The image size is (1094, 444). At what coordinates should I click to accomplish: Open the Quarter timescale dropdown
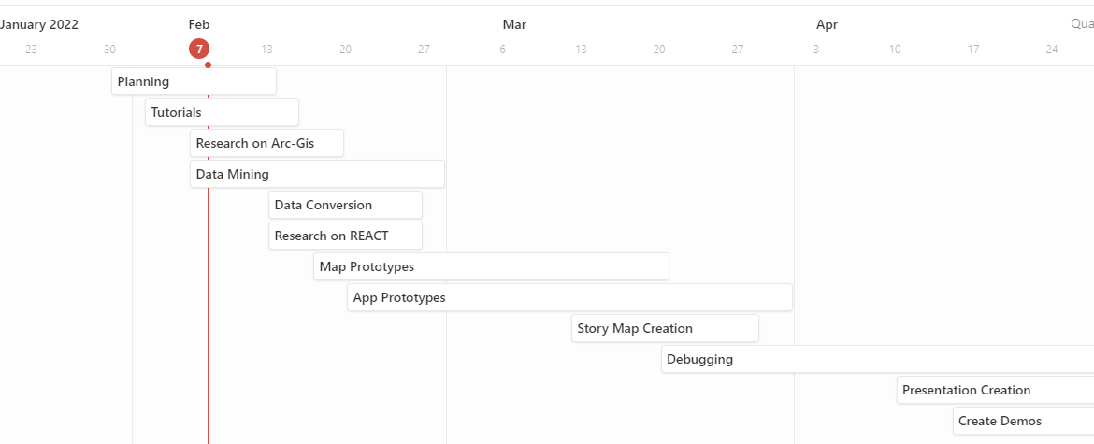tap(1082, 24)
